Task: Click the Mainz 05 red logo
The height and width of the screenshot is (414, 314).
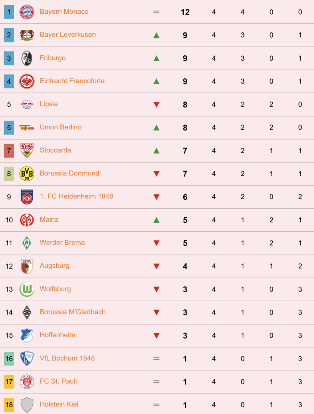Action: tap(27, 220)
